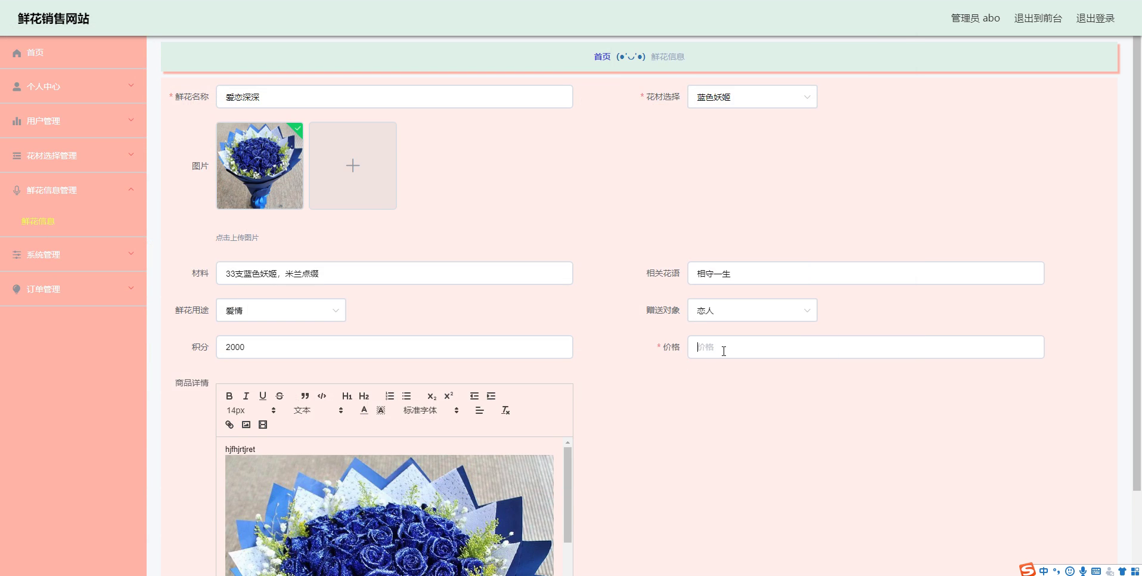Toggle strikethrough formatting in the editor

coord(280,396)
